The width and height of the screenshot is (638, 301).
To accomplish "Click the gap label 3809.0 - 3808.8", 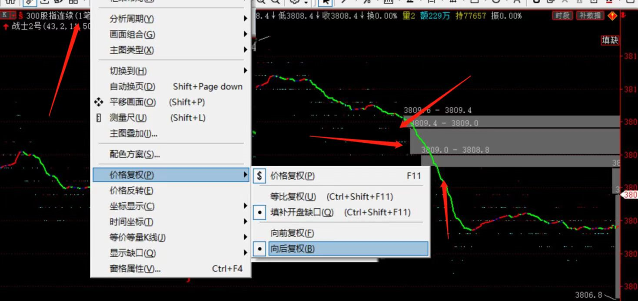I will click(x=455, y=150).
